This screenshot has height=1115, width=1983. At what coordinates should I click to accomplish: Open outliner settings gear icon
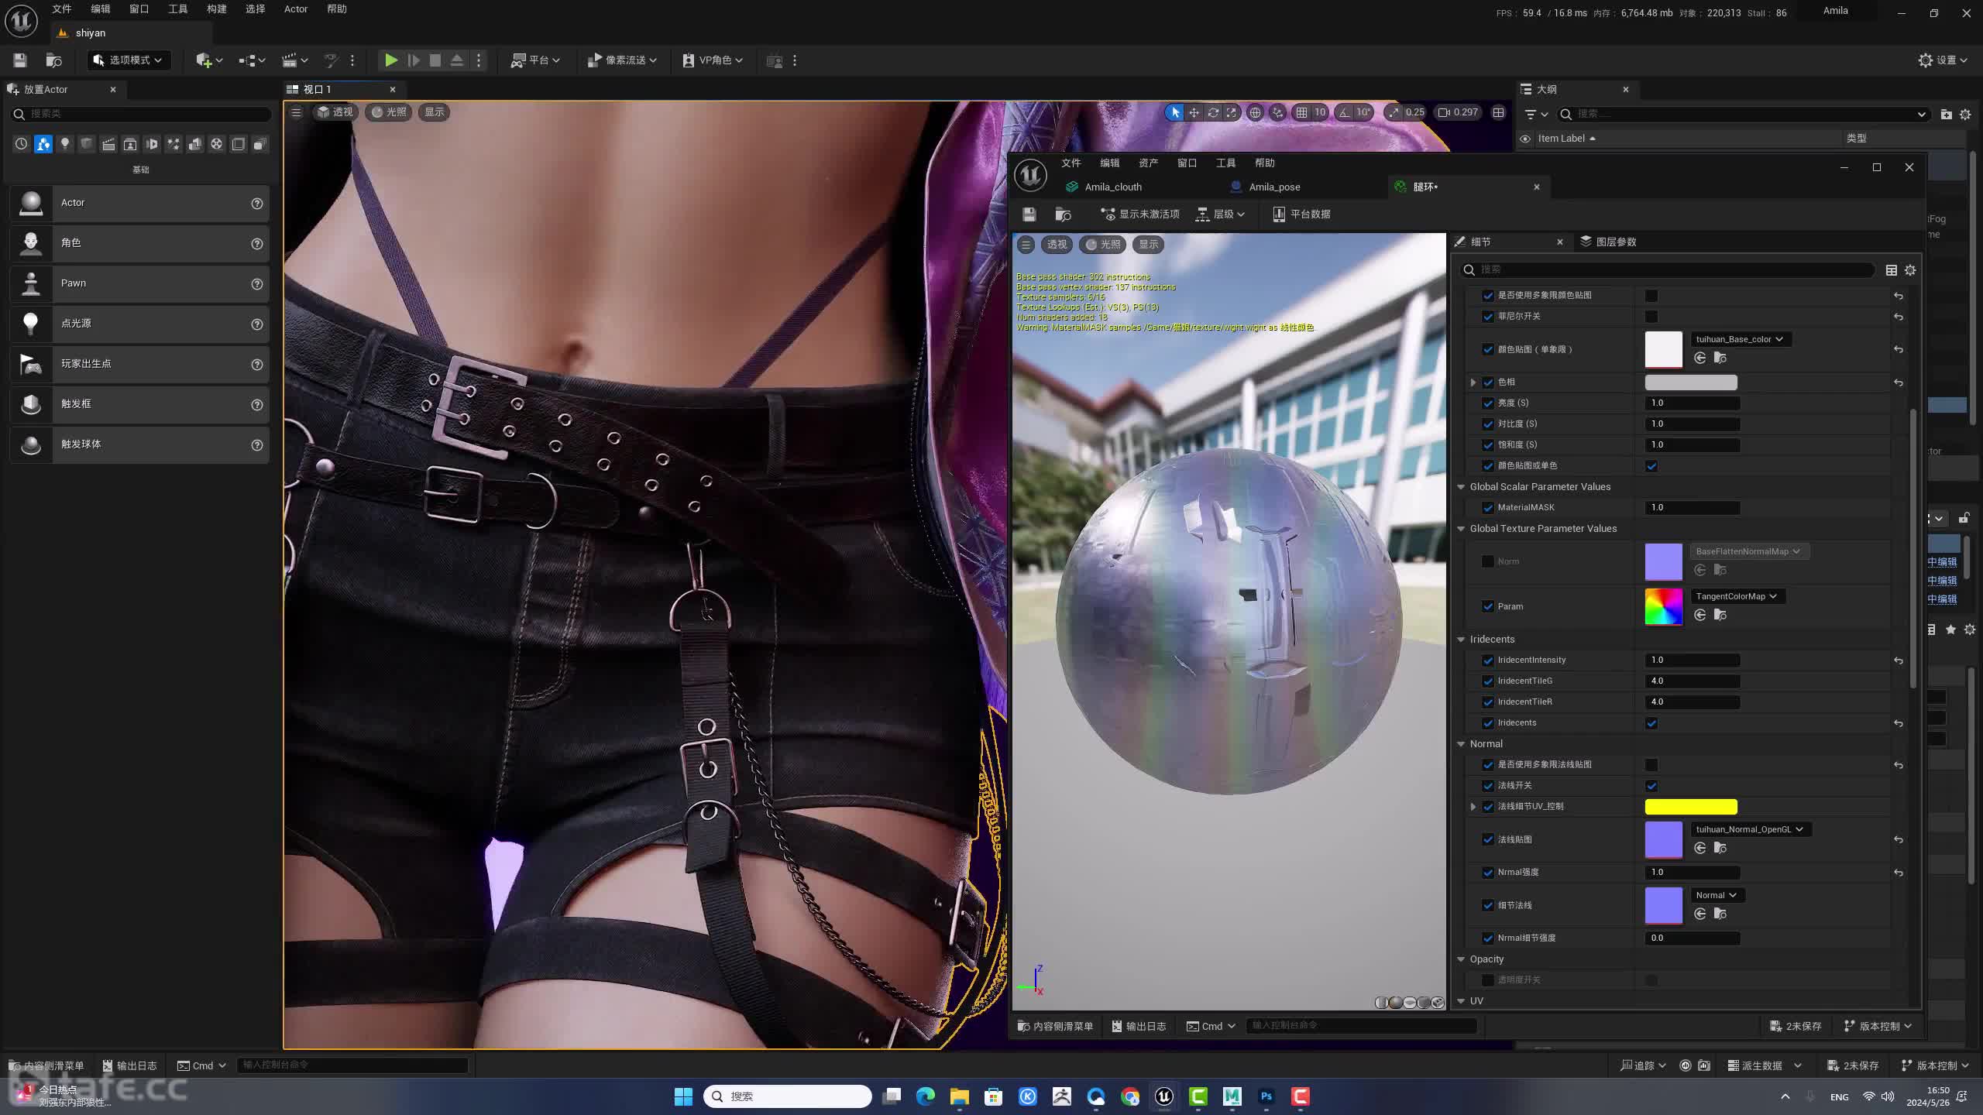click(1965, 114)
